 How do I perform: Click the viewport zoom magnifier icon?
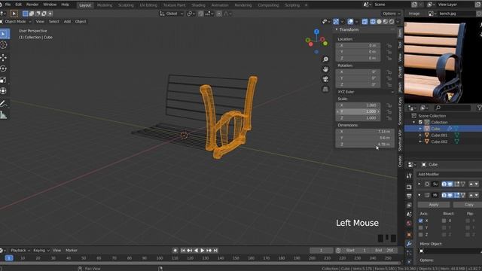(x=325, y=59)
